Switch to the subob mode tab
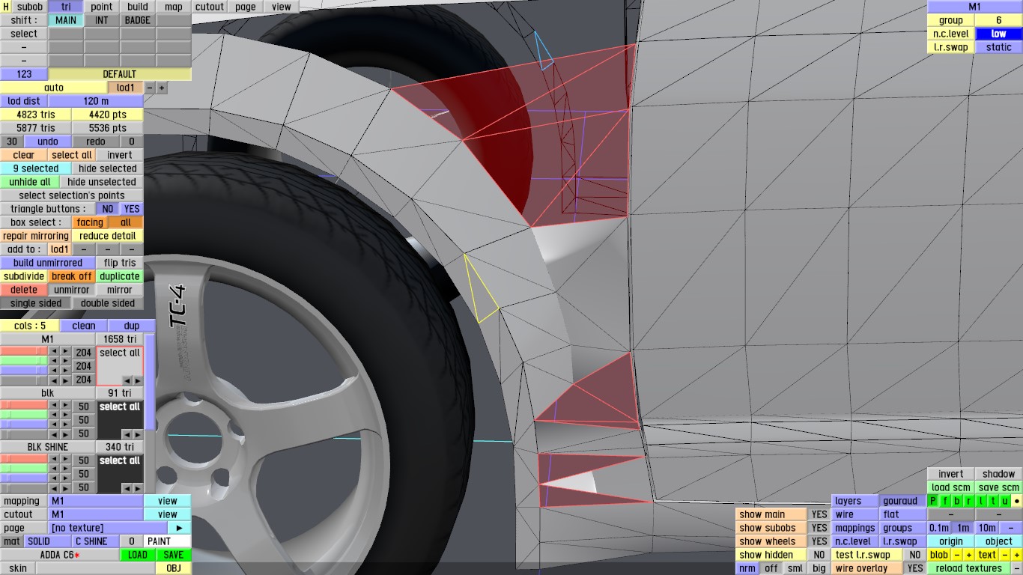This screenshot has height=575, width=1023. point(30,7)
